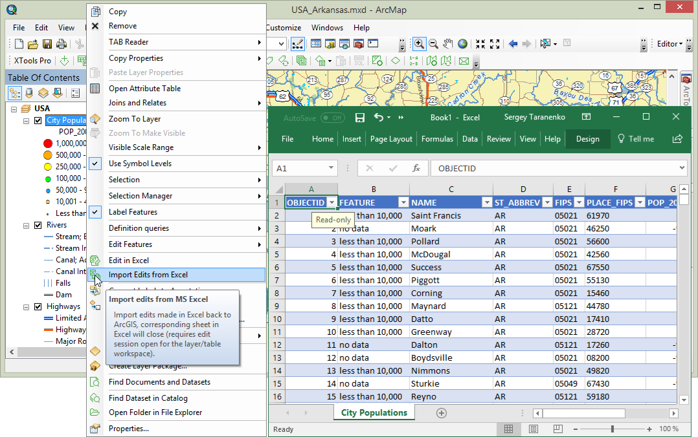Image resolution: width=698 pixels, height=437 pixels.
Task: Click the Excel Ribbon Display Options icon
Action: (586, 117)
